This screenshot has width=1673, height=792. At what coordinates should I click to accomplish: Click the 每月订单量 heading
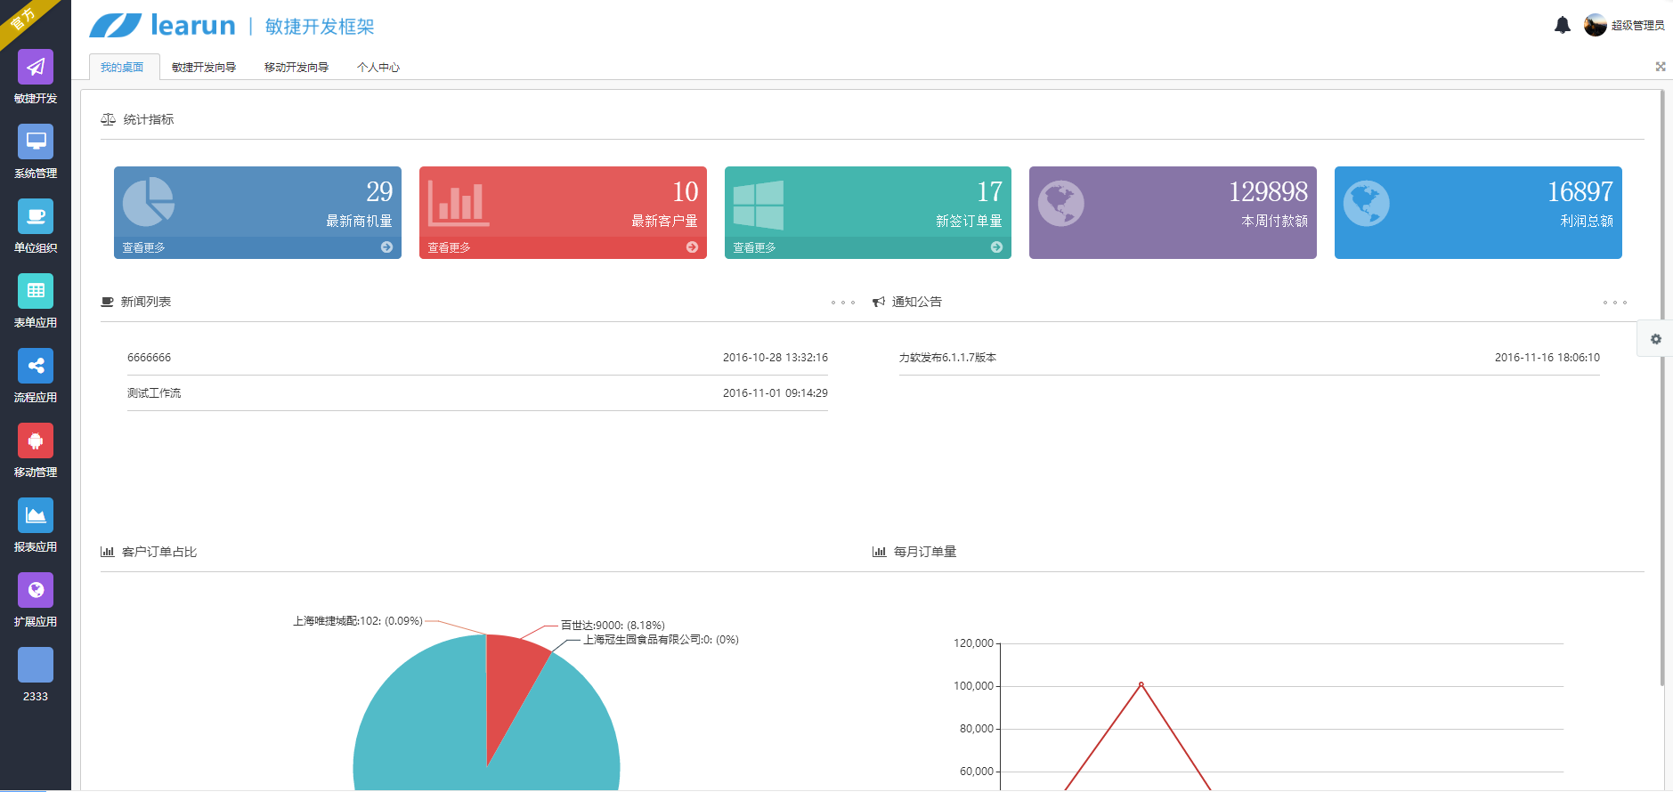tap(925, 552)
